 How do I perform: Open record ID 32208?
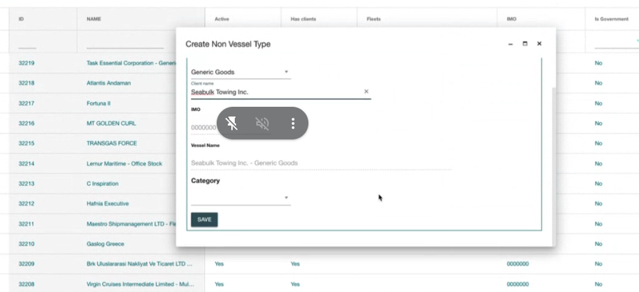26,284
